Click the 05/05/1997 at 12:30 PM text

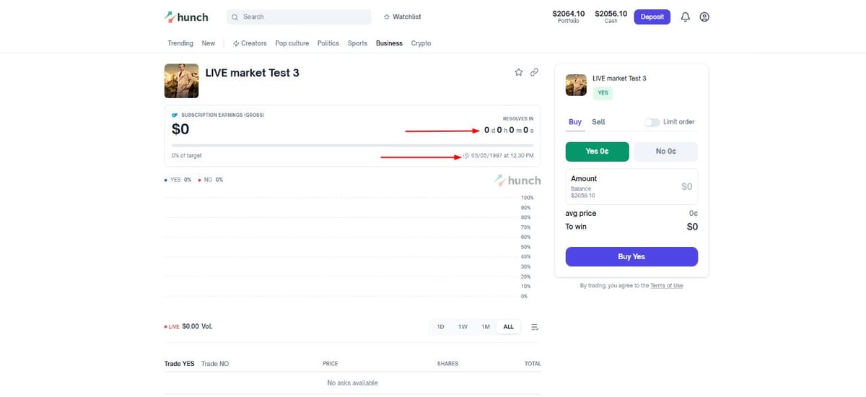click(x=502, y=156)
